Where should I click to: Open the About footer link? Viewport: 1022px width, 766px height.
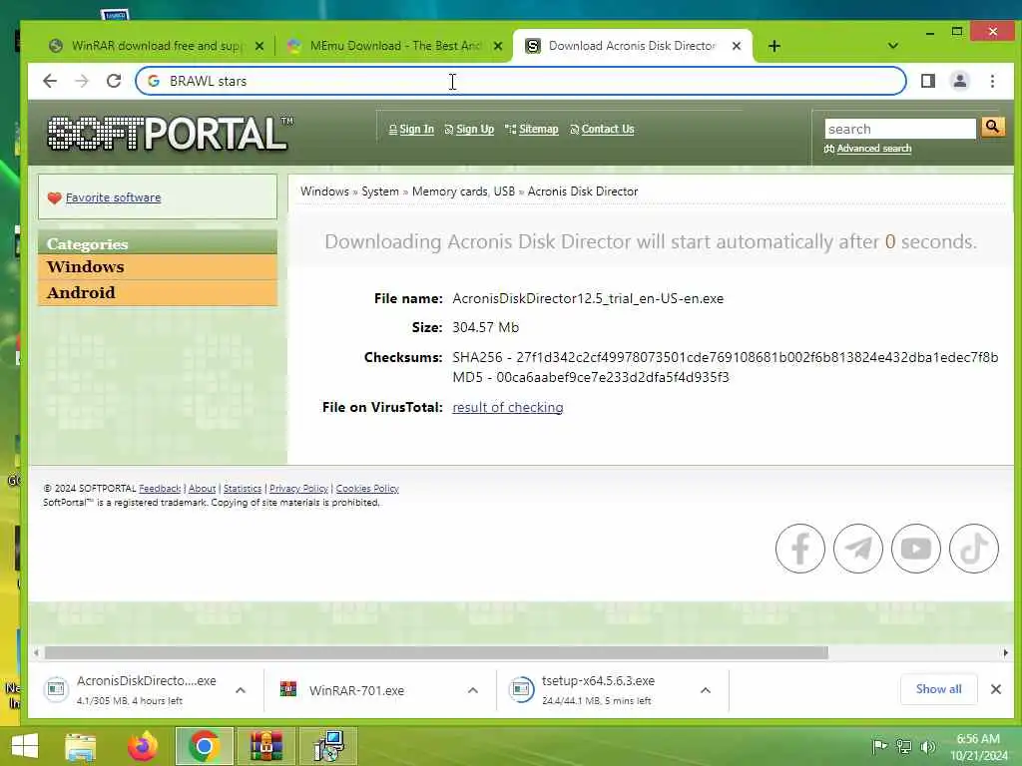[x=202, y=489]
